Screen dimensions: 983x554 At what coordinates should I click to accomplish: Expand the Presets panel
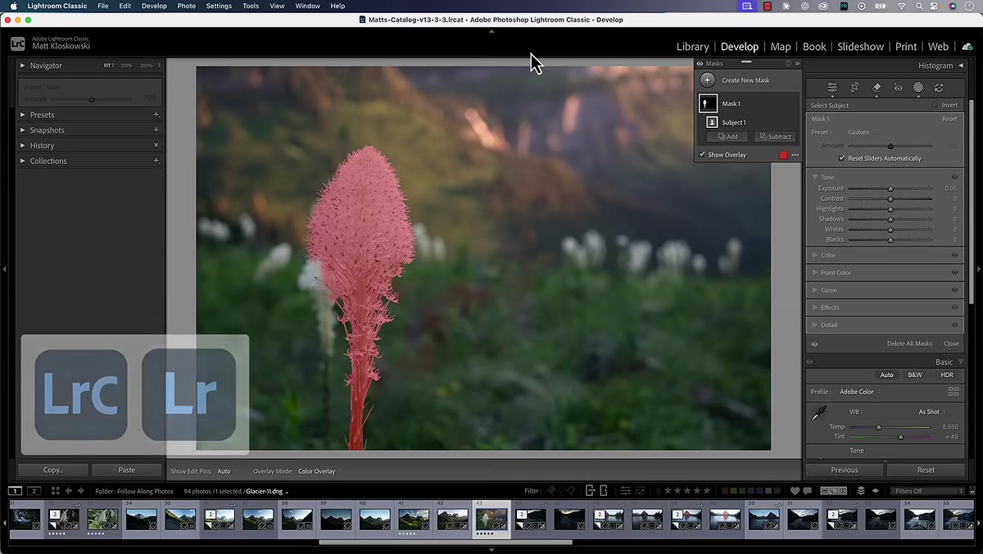[23, 115]
